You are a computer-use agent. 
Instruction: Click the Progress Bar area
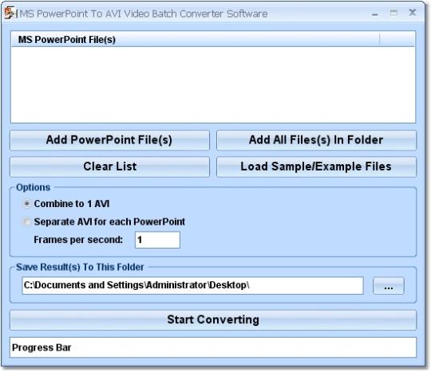click(213, 347)
